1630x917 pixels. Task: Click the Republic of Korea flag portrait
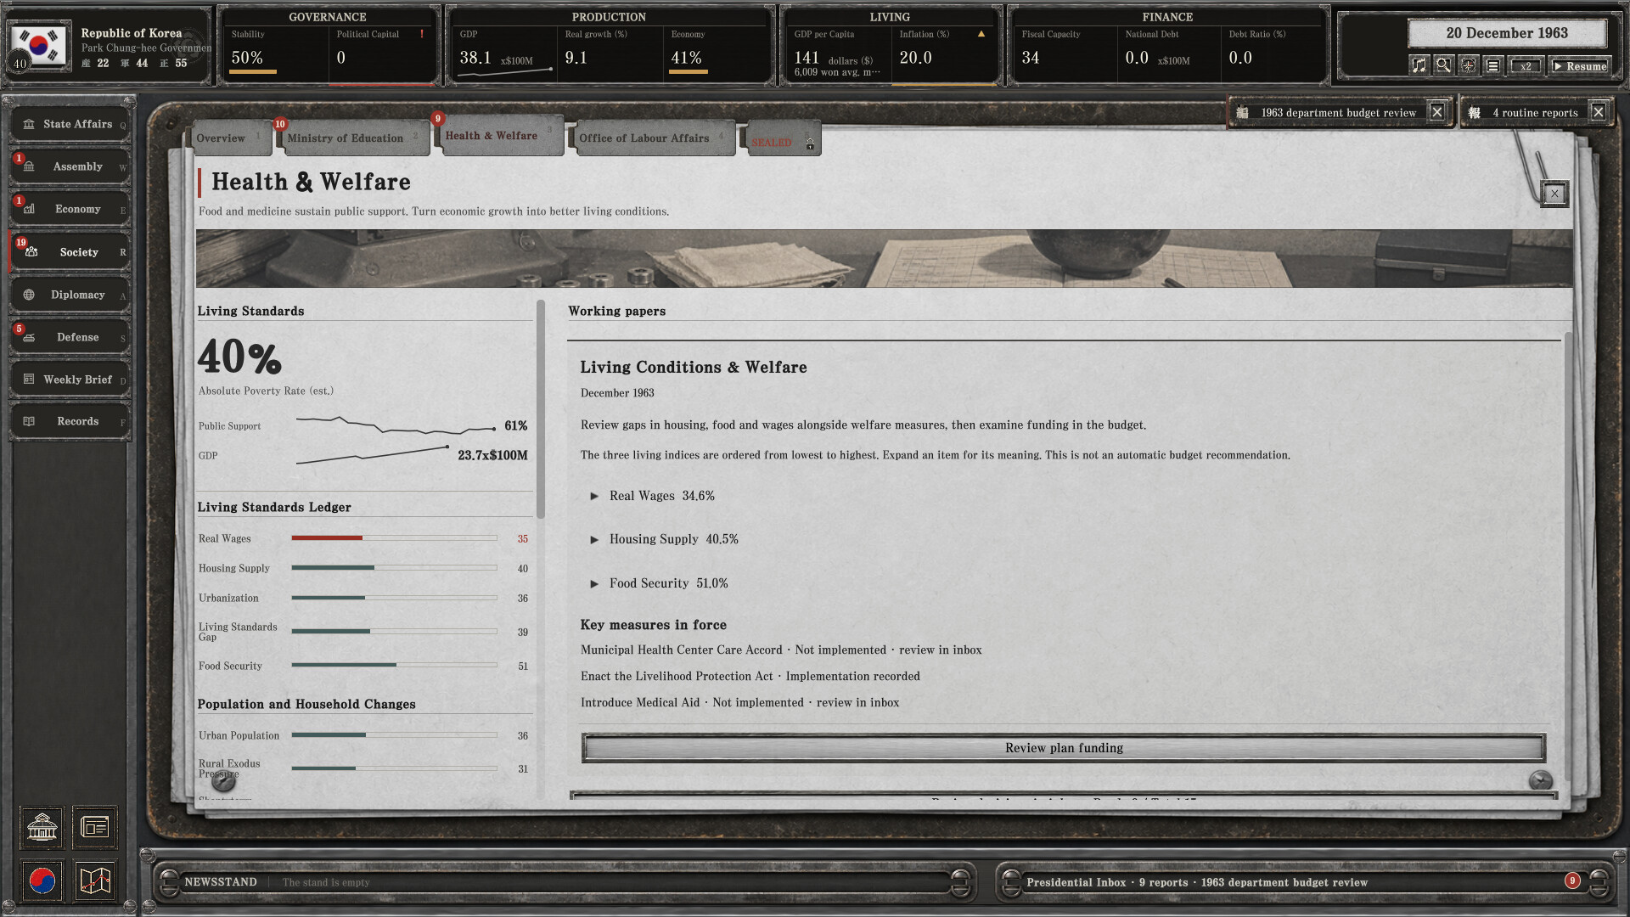coord(40,45)
